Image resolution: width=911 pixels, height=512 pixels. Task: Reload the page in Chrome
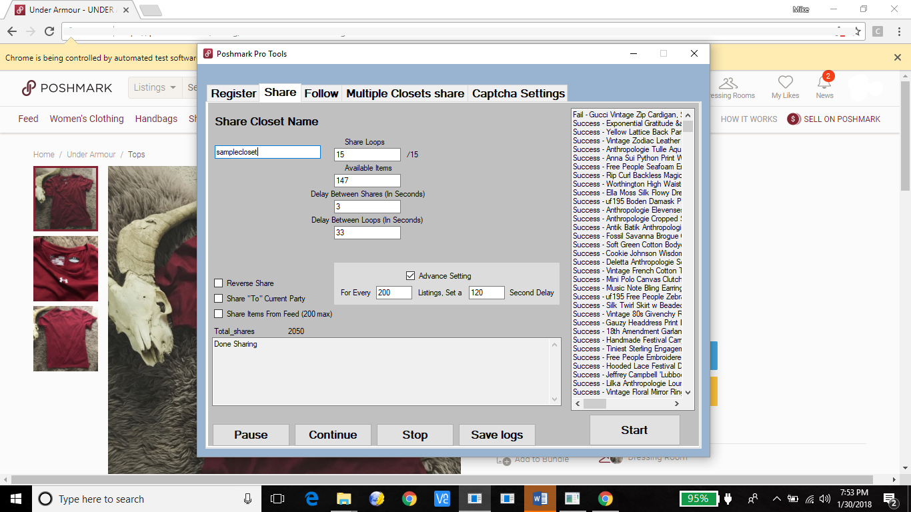[x=49, y=31]
